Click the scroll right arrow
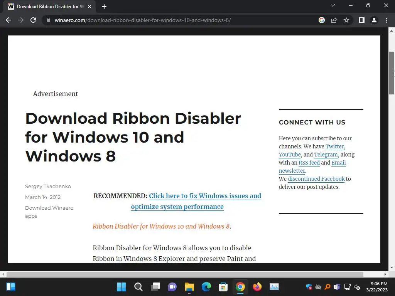The image size is (395, 296). (x=385, y=274)
